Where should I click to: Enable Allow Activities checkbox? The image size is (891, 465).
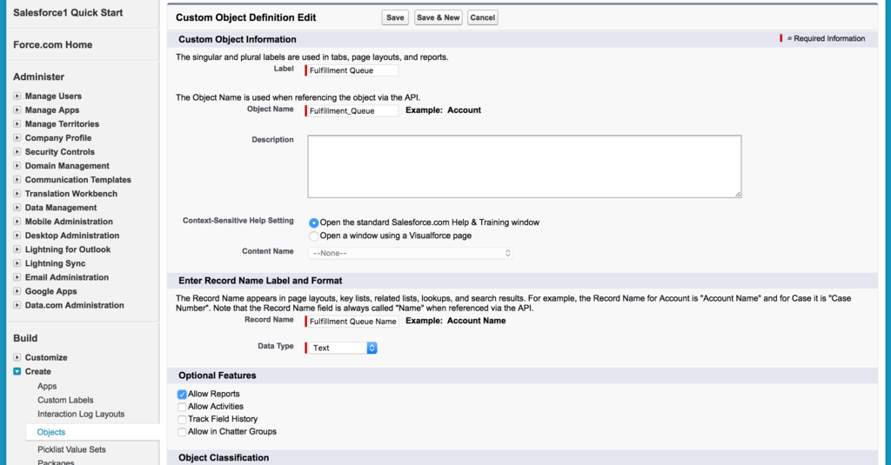click(x=182, y=407)
